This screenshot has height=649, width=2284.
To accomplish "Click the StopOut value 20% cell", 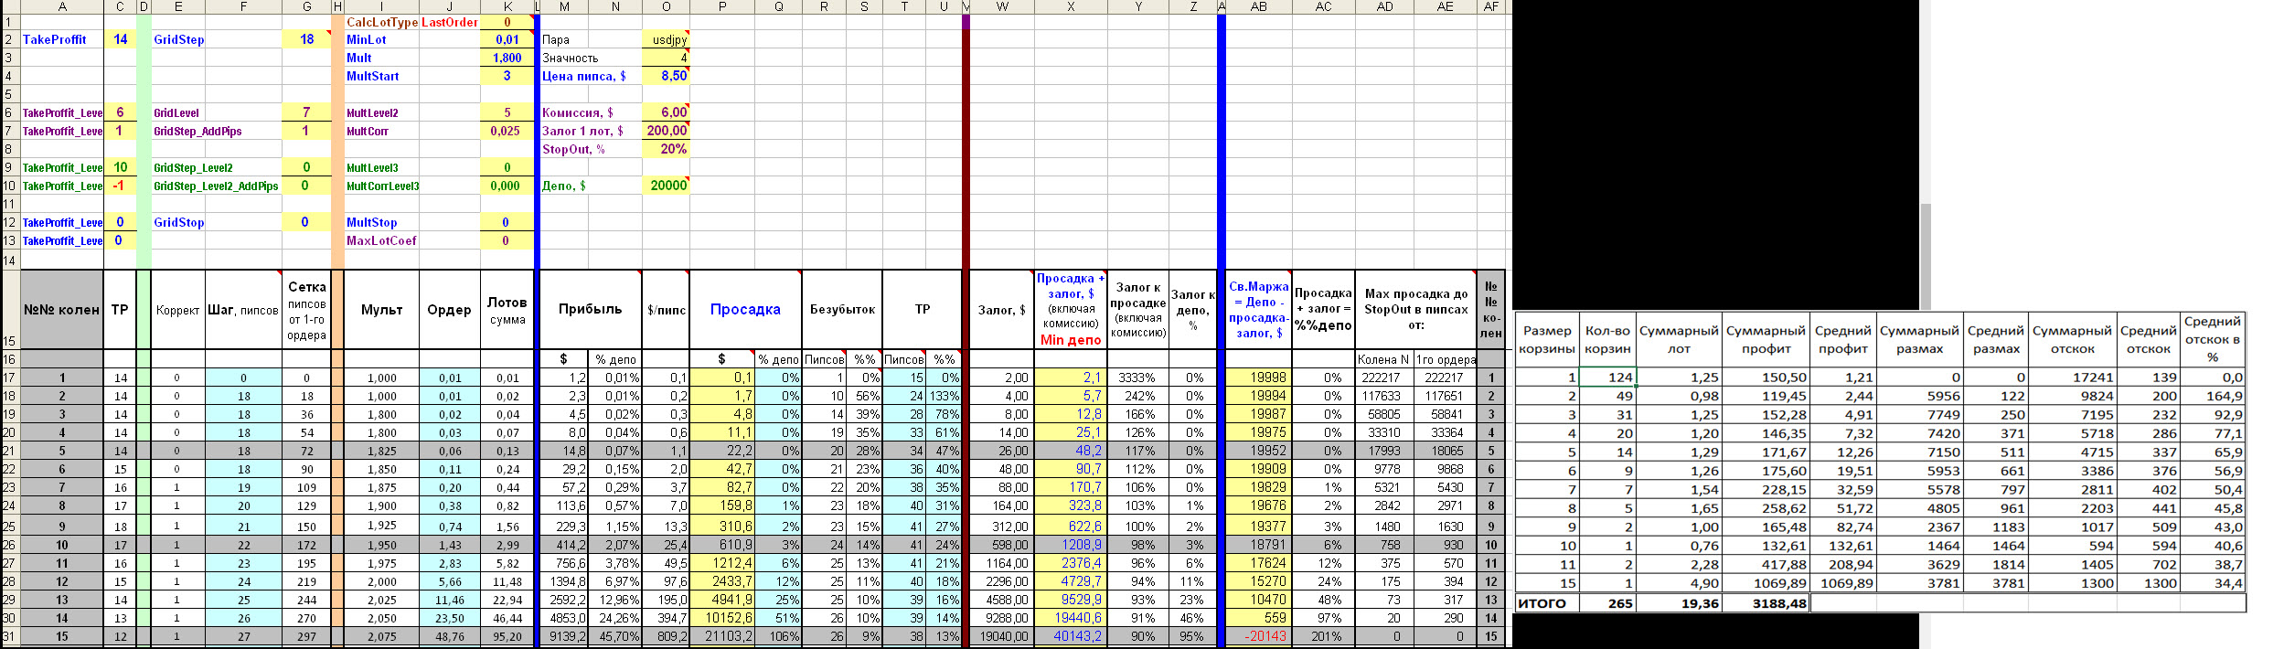I will pyautogui.click(x=666, y=149).
